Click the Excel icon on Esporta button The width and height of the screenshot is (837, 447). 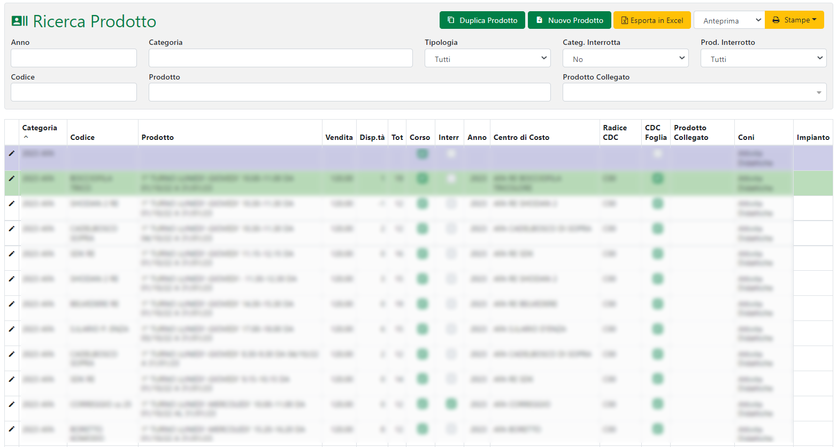tap(624, 21)
